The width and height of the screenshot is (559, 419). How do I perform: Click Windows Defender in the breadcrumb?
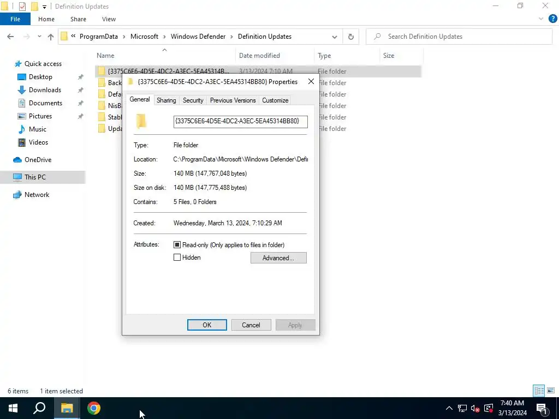click(x=198, y=37)
